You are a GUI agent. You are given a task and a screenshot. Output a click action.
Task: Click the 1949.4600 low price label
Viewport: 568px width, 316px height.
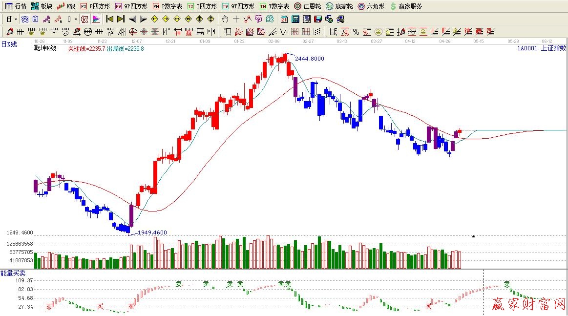pyautogui.click(x=152, y=232)
